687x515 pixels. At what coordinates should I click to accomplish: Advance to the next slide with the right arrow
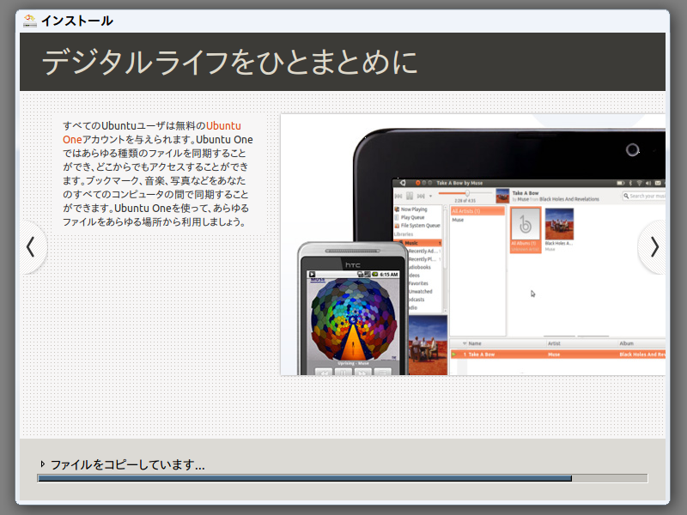[x=654, y=247]
